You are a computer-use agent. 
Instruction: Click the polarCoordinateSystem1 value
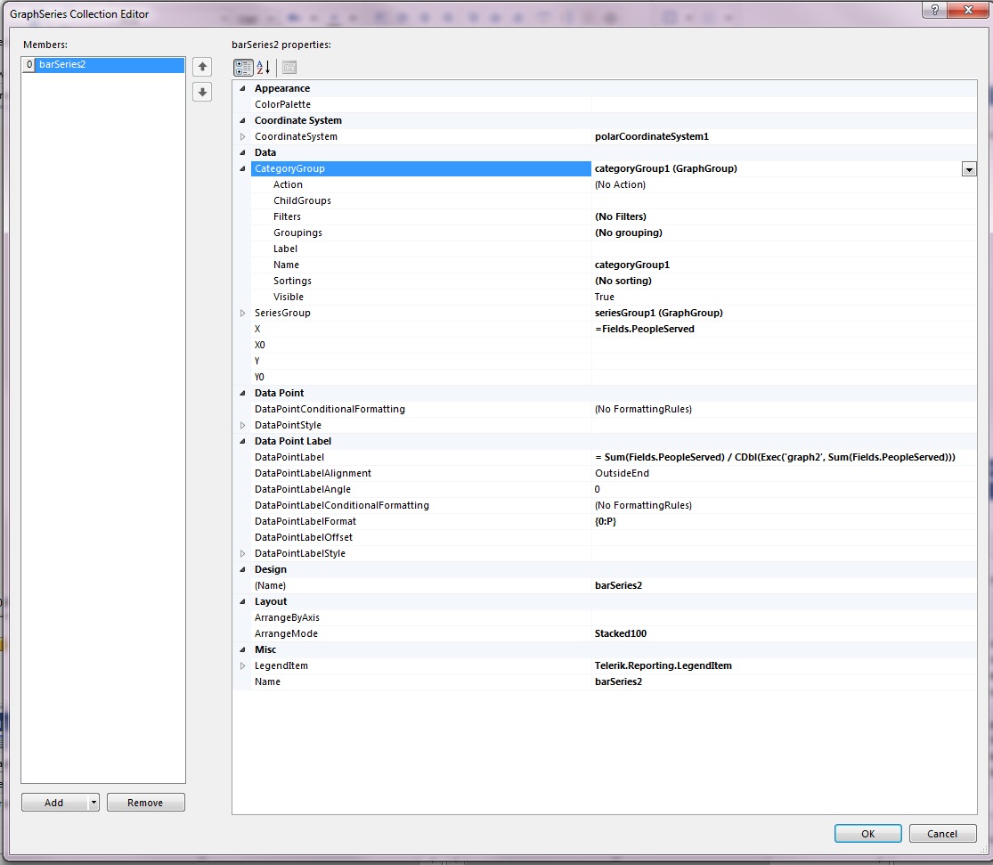(652, 136)
